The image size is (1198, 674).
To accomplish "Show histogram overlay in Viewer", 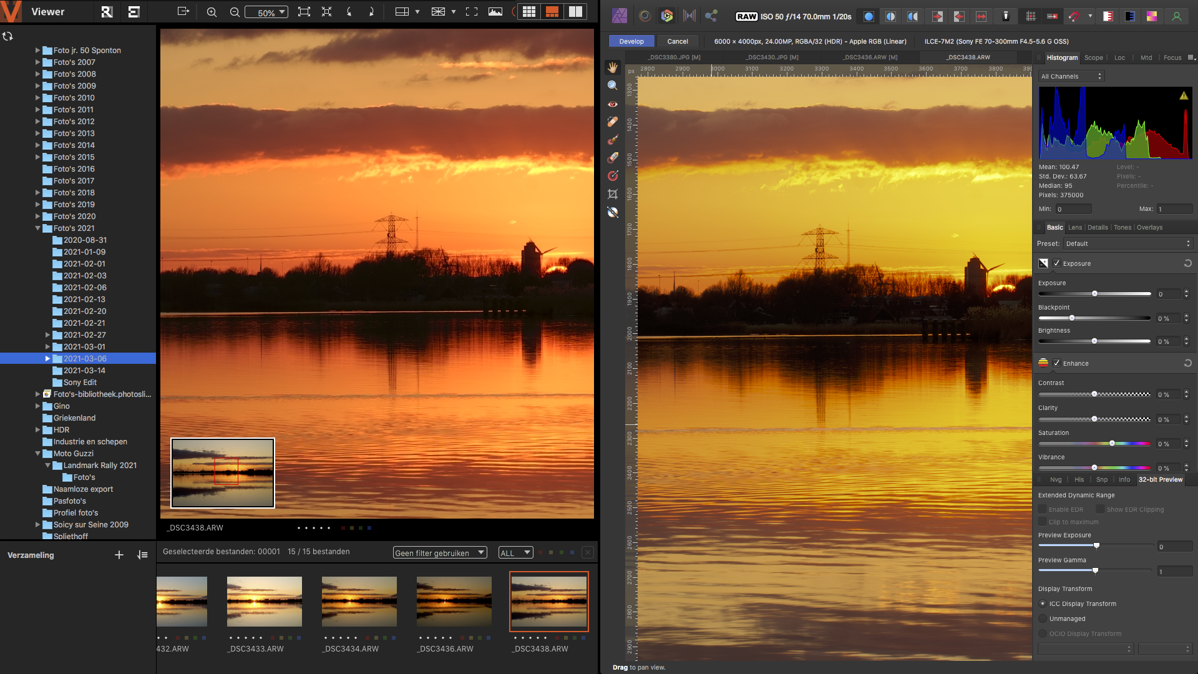I will (x=495, y=12).
